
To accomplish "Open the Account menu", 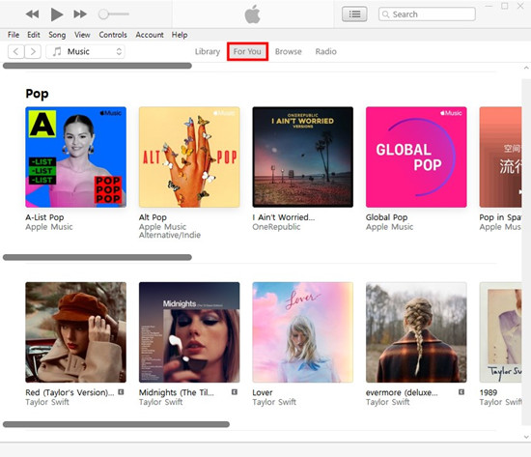I will click(x=150, y=35).
